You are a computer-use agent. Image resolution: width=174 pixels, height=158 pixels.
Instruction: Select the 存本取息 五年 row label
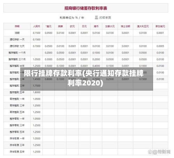tap(17, 152)
